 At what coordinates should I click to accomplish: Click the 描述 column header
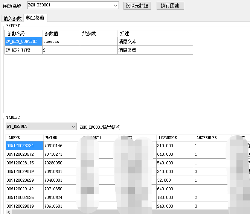pyautogui.click(x=155, y=33)
